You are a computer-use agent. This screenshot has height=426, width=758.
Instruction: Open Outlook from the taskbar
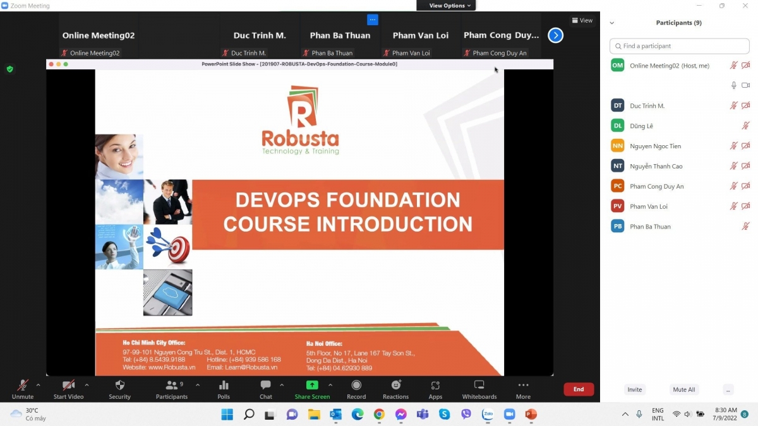click(x=335, y=414)
